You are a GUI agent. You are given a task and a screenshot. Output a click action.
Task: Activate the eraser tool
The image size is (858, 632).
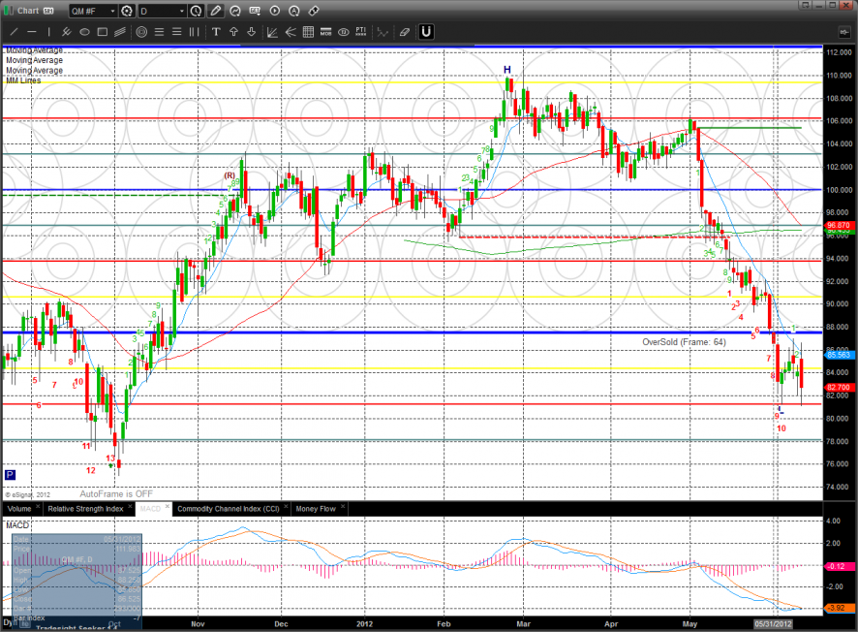404,31
